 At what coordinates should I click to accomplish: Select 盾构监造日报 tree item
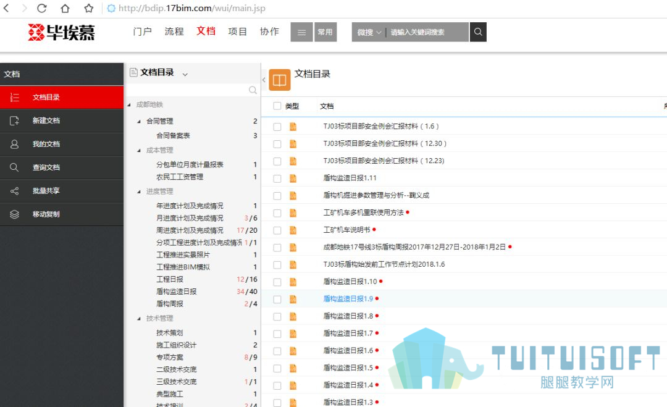pyautogui.click(x=177, y=292)
